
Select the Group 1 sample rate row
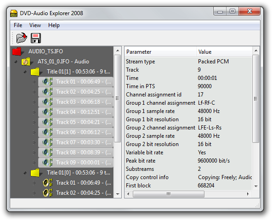[188, 111]
